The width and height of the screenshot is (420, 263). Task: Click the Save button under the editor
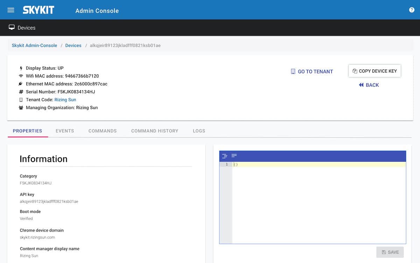(390, 252)
